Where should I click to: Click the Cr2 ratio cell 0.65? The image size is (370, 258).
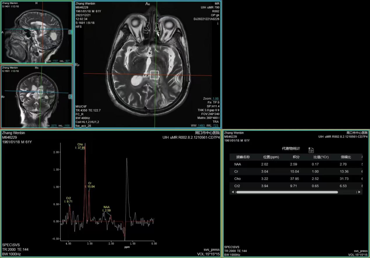pyautogui.click(x=315, y=186)
